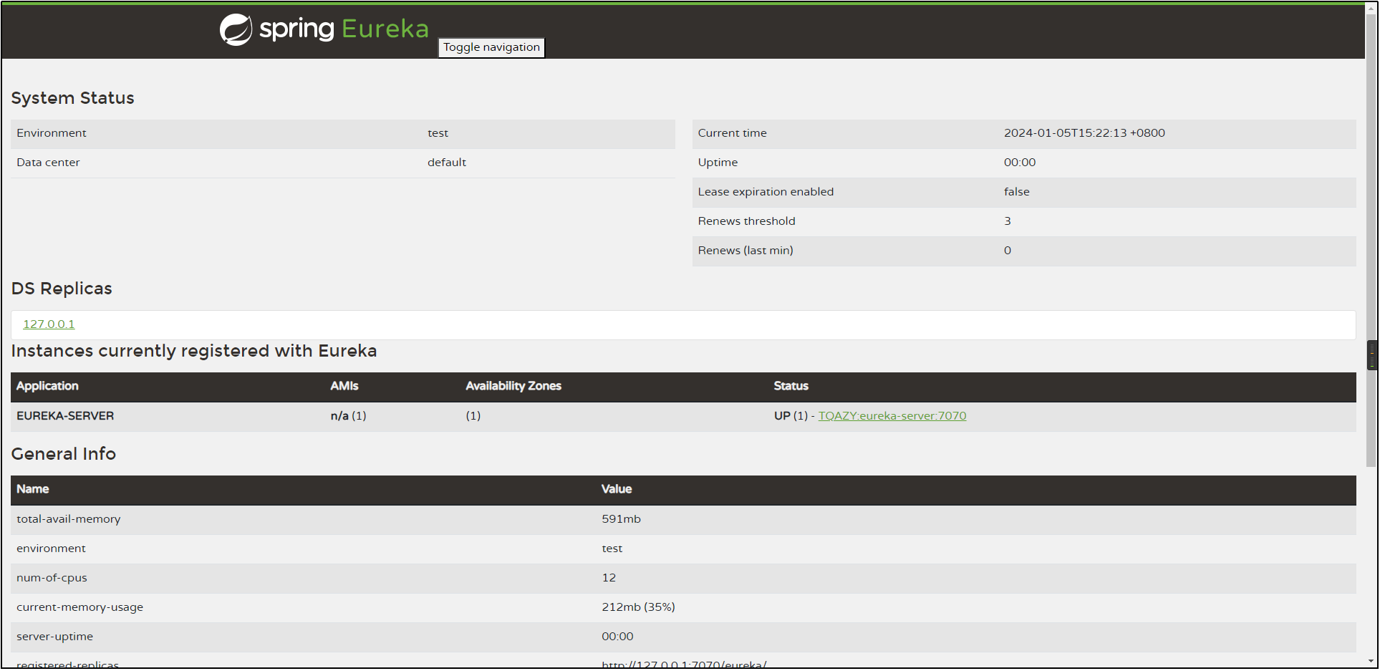Click the server-uptime row name
Screen dimensions: 1380x671
tap(54, 637)
